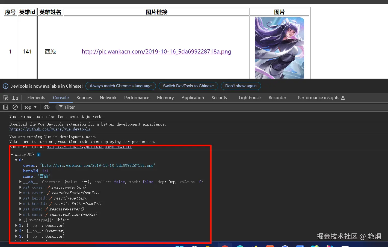This screenshot has height=247, width=388.
Task: Click the 图片 column header
Action: click(279, 12)
